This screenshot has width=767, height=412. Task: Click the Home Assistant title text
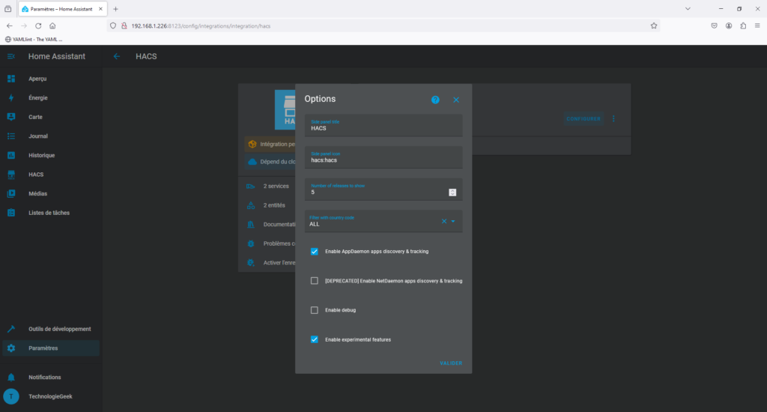(57, 56)
